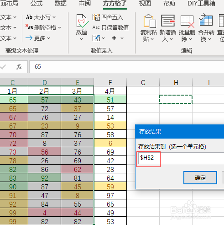224x225 pixels.
Task: Select column G header
Action: (x=143, y=82)
